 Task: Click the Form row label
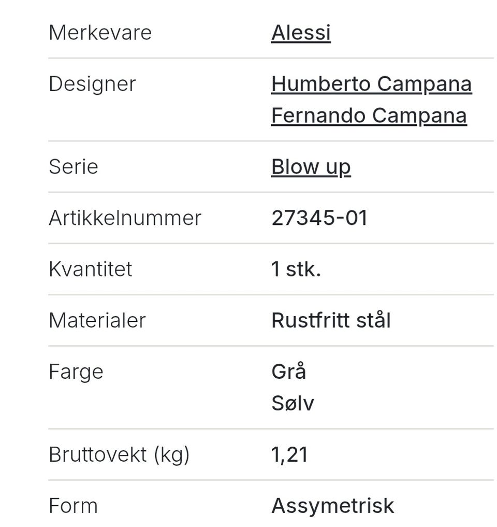[x=73, y=506]
